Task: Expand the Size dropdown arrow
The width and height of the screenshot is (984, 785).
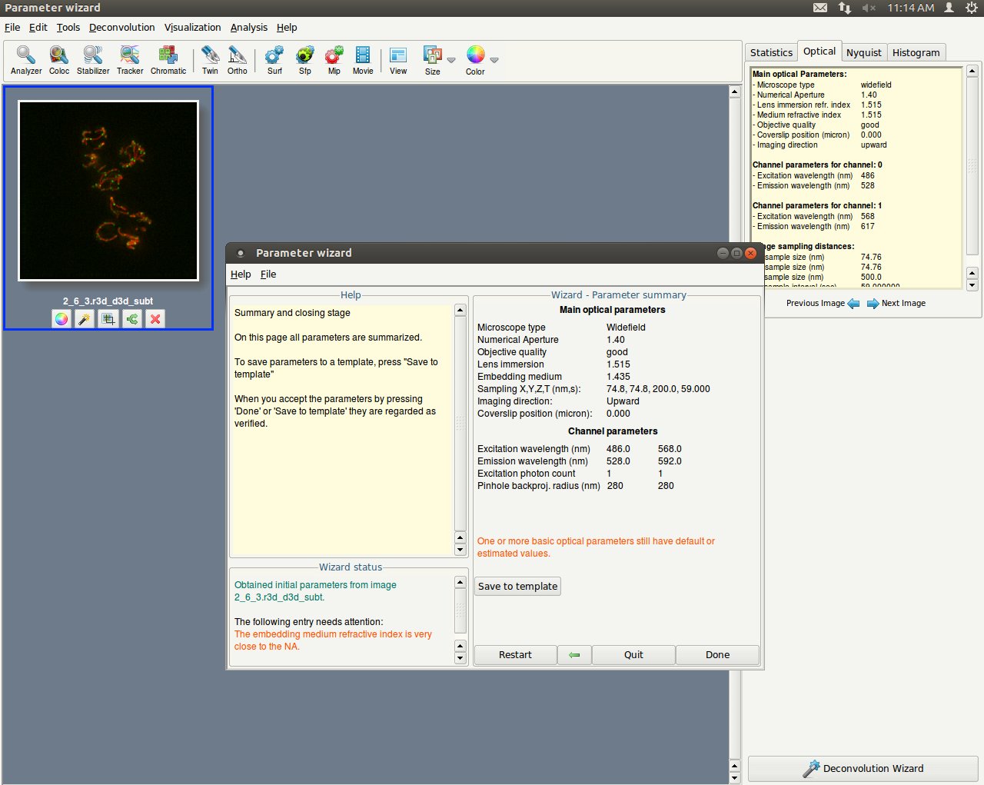Action: [451, 60]
